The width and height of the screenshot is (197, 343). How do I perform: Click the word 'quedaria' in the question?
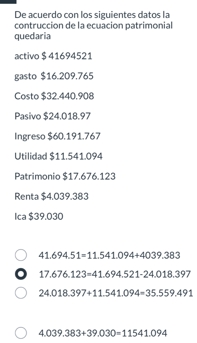[32, 37]
